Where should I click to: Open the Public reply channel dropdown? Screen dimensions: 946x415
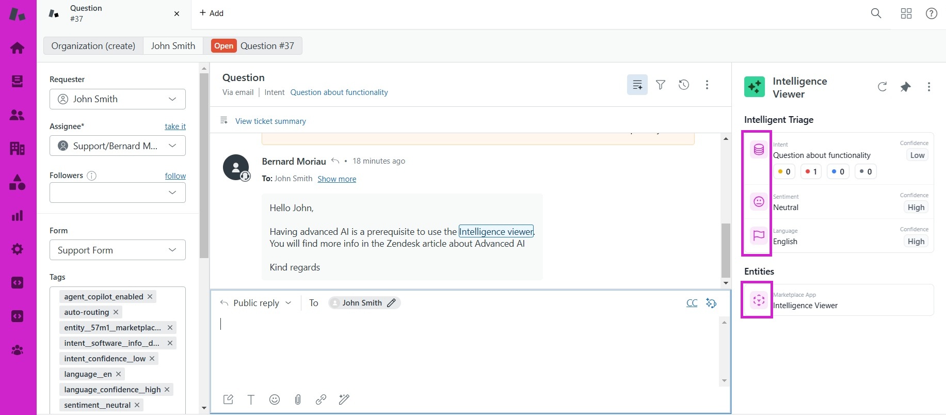pyautogui.click(x=256, y=303)
